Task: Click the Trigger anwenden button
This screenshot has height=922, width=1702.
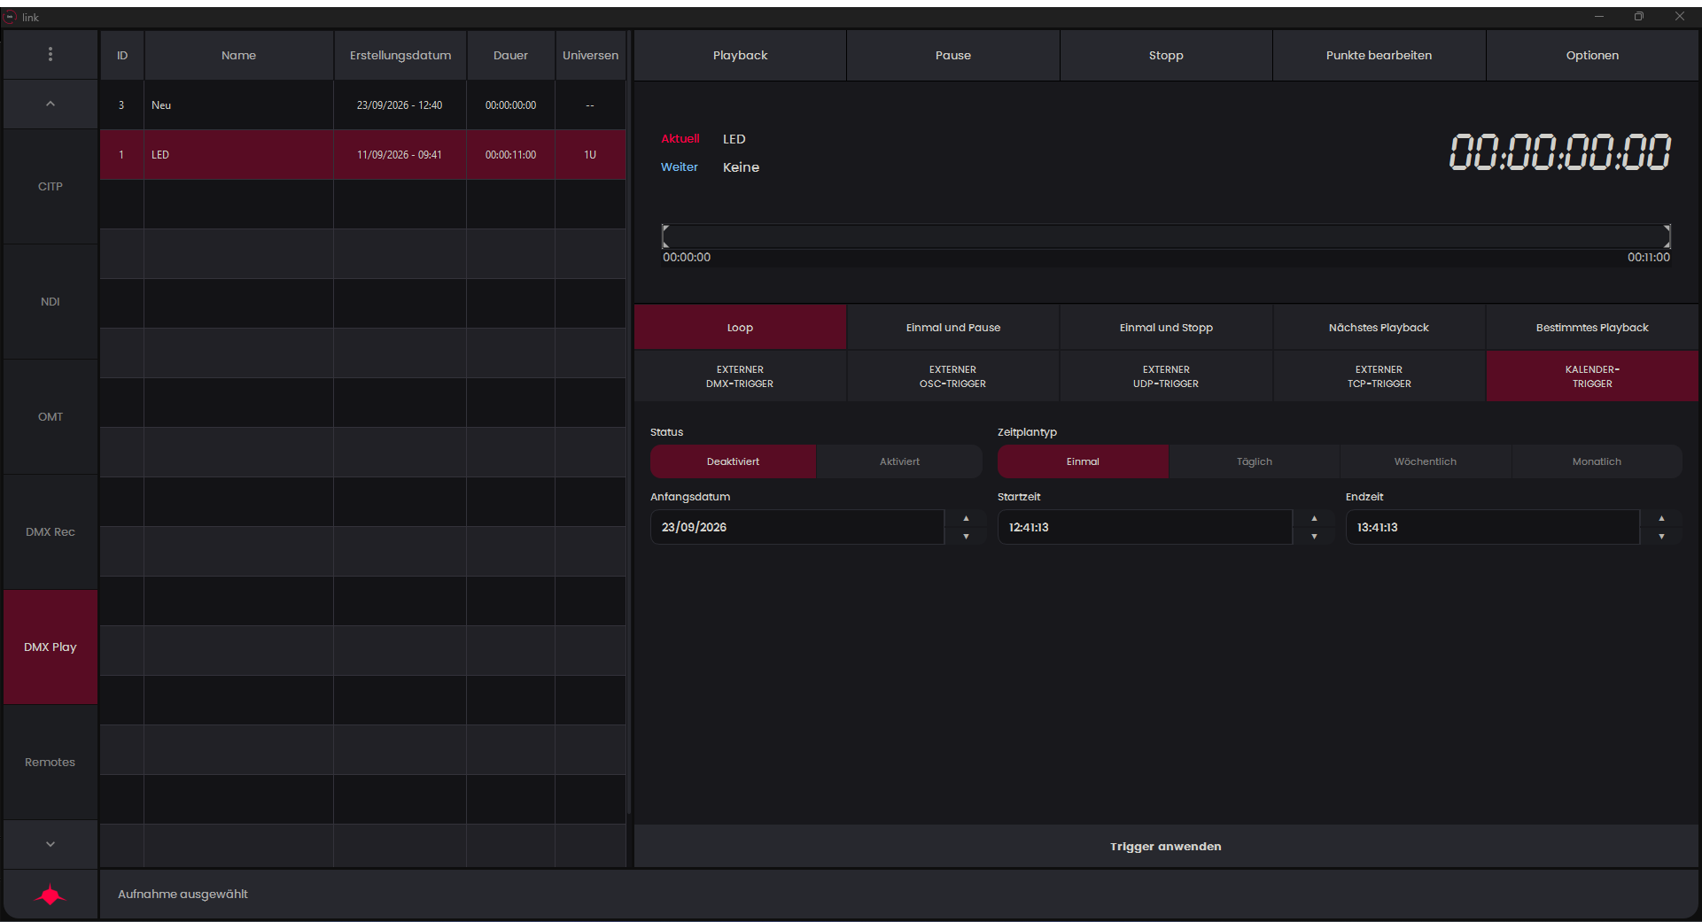Action: 1166,847
